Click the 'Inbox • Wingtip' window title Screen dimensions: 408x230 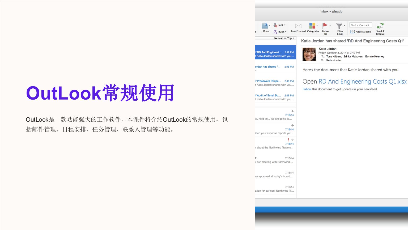[x=331, y=11]
